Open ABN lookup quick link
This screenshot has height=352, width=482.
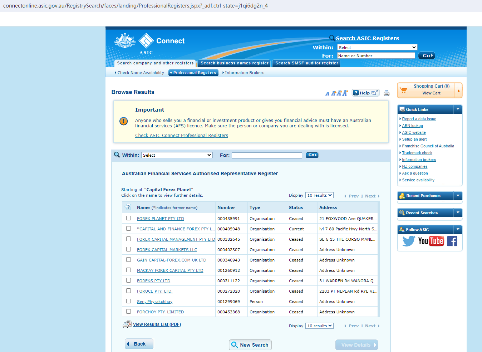tap(412, 126)
